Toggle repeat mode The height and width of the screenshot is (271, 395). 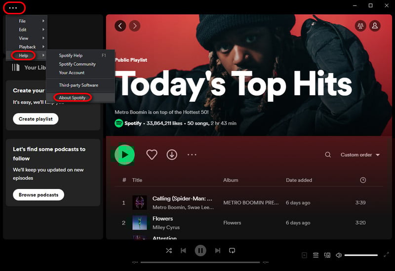[x=232, y=251]
